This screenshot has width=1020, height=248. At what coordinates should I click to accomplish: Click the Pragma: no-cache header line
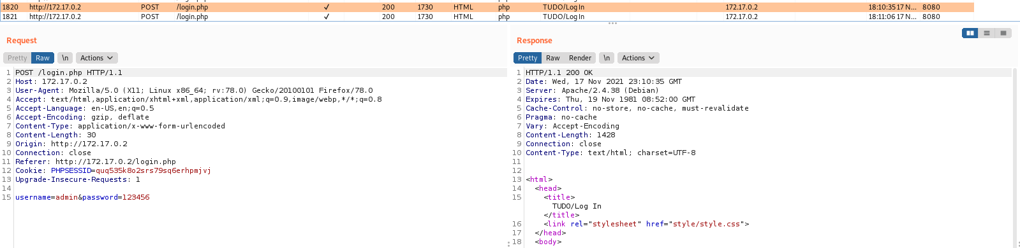[x=561, y=117]
